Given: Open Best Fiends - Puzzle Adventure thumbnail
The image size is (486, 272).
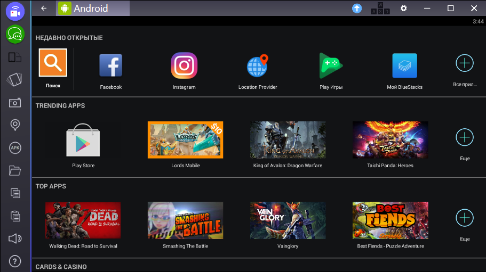Looking at the screenshot, I should (390, 220).
